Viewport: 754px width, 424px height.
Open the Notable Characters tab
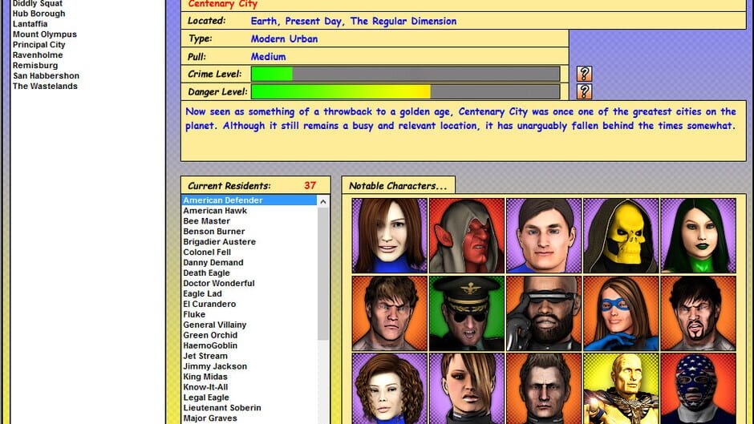[x=398, y=186]
